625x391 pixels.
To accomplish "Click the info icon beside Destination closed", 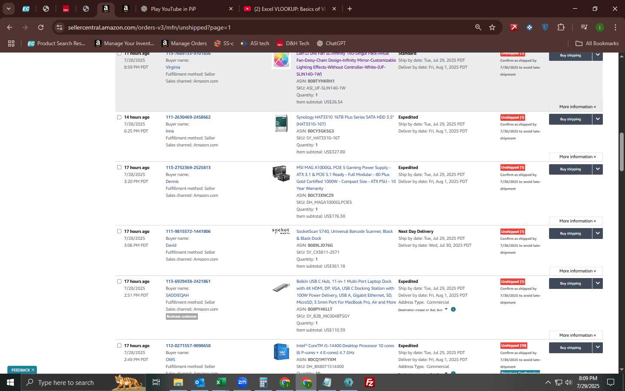I will pos(453,309).
